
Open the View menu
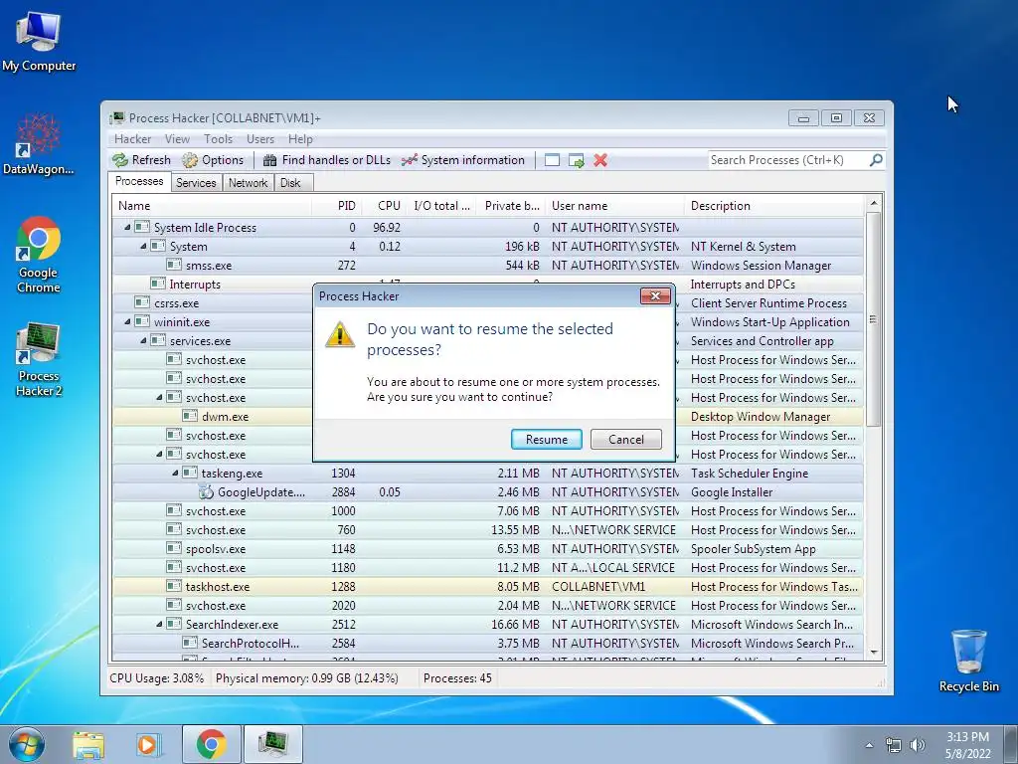177,139
